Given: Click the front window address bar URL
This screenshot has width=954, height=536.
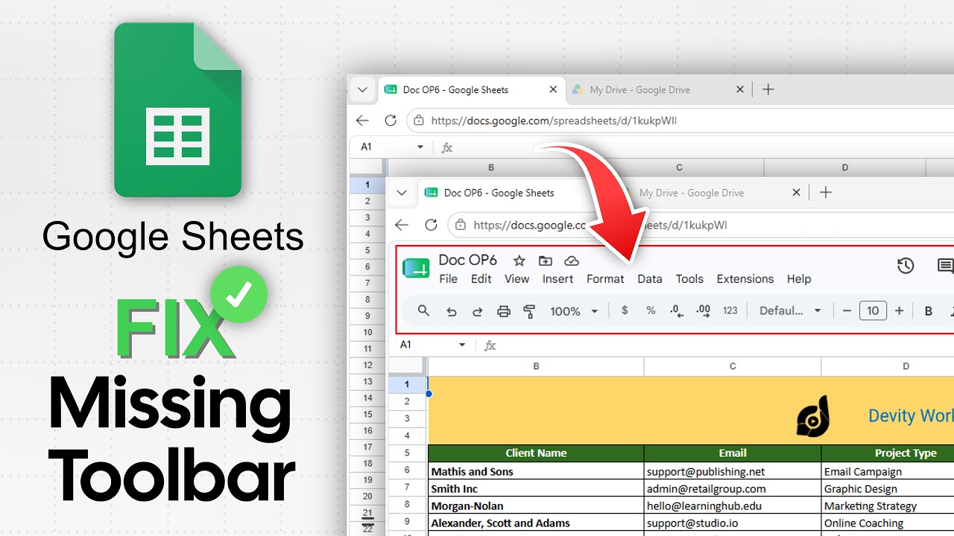Looking at the screenshot, I should click(x=600, y=225).
